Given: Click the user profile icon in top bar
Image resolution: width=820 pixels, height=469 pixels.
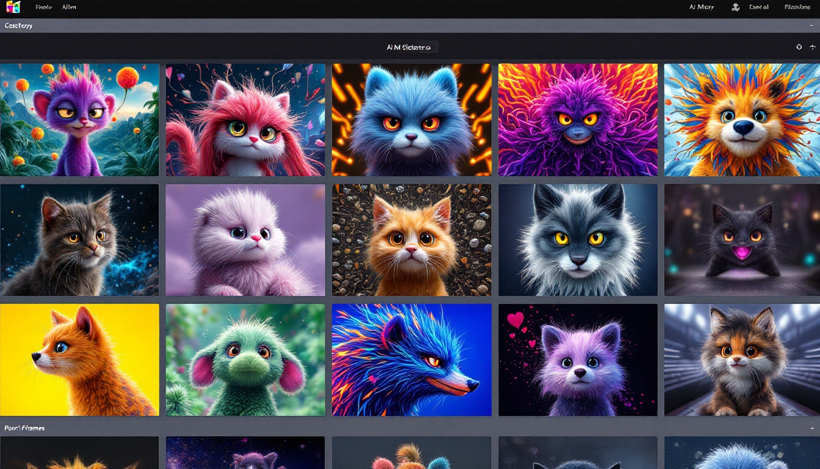Looking at the screenshot, I should point(735,7).
